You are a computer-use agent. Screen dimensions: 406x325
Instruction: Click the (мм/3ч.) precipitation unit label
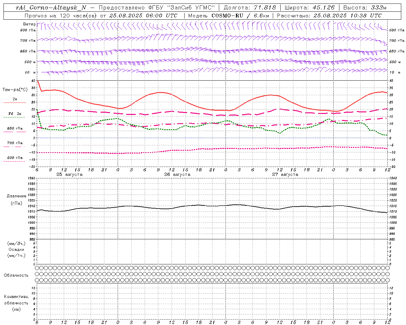(x=16, y=243)
